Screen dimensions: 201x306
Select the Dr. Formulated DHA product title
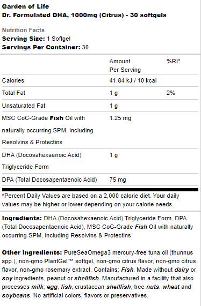pos(84,15)
